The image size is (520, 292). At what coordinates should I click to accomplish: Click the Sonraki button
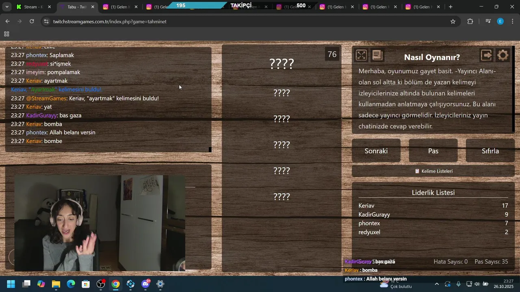(376, 151)
